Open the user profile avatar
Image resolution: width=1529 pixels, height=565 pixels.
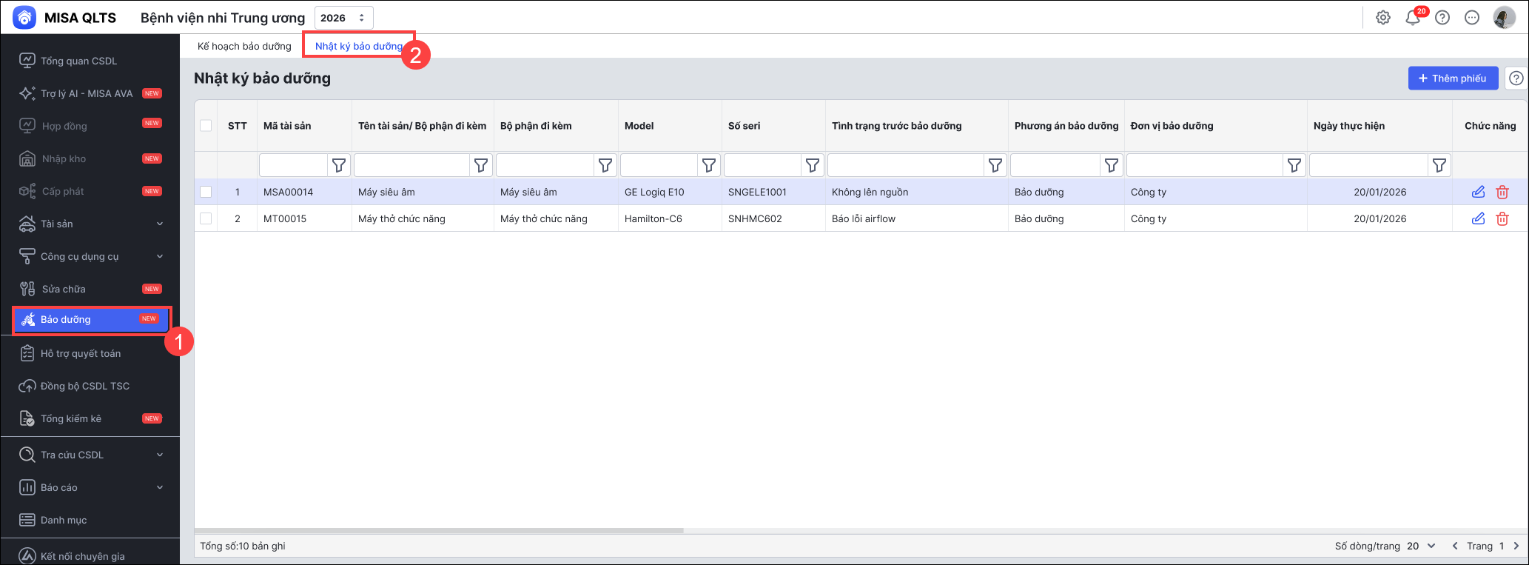coord(1504,18)
